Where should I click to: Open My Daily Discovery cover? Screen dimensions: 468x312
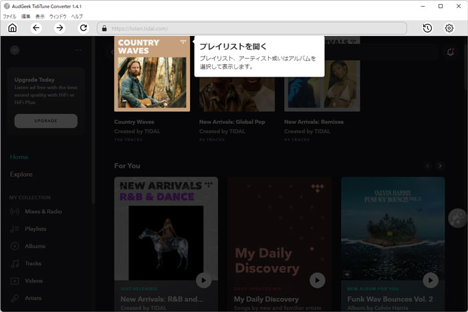(x=279, y=229)
